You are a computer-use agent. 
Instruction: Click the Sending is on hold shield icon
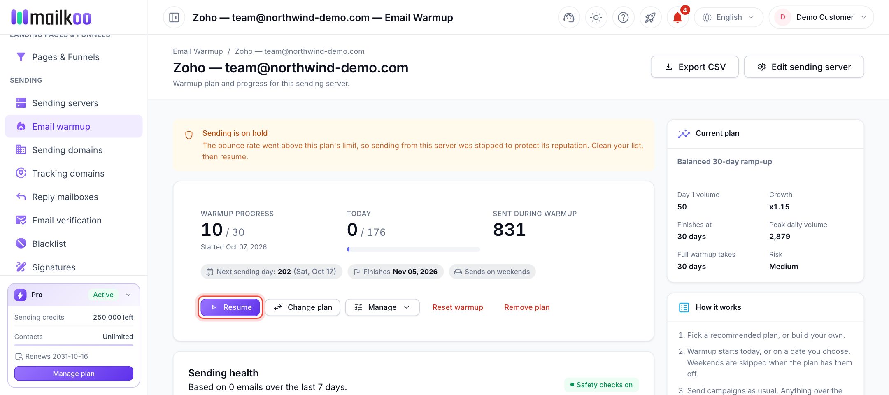coord(189,135)
